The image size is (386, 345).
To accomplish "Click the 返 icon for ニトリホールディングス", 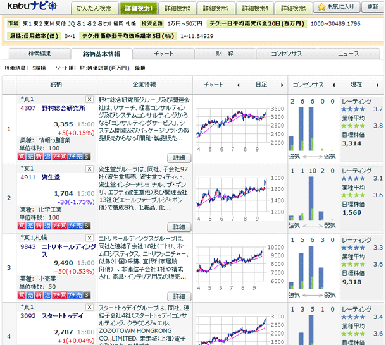I will pos(47,295).
